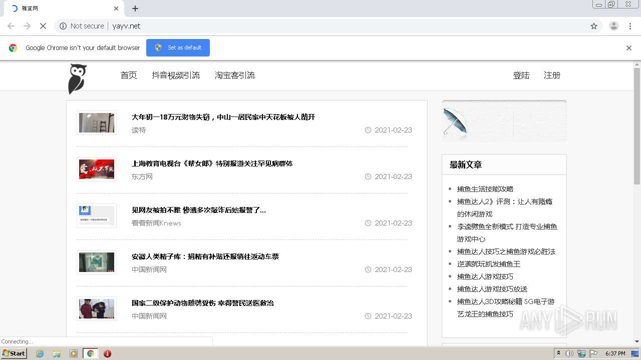Image resolution: width=641 pixels, height=360 pixels.
Task: Stop loading the page
Action: (x=43, y=26)
